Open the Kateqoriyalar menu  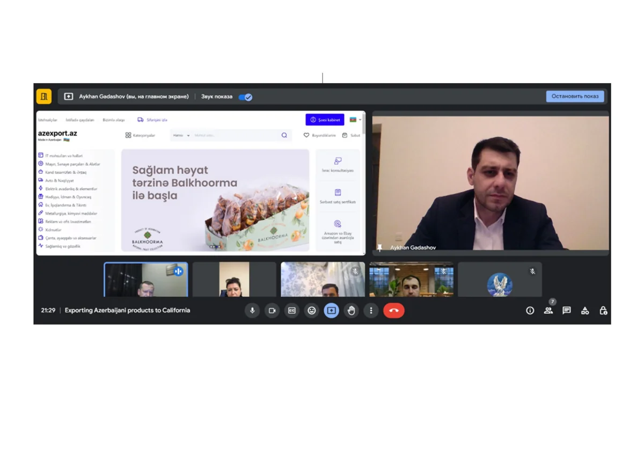coord(141,135)
